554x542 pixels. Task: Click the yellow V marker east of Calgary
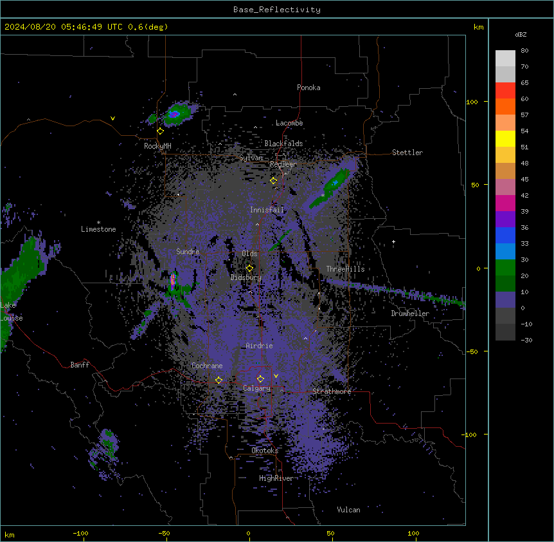click(x=276, y=376)
